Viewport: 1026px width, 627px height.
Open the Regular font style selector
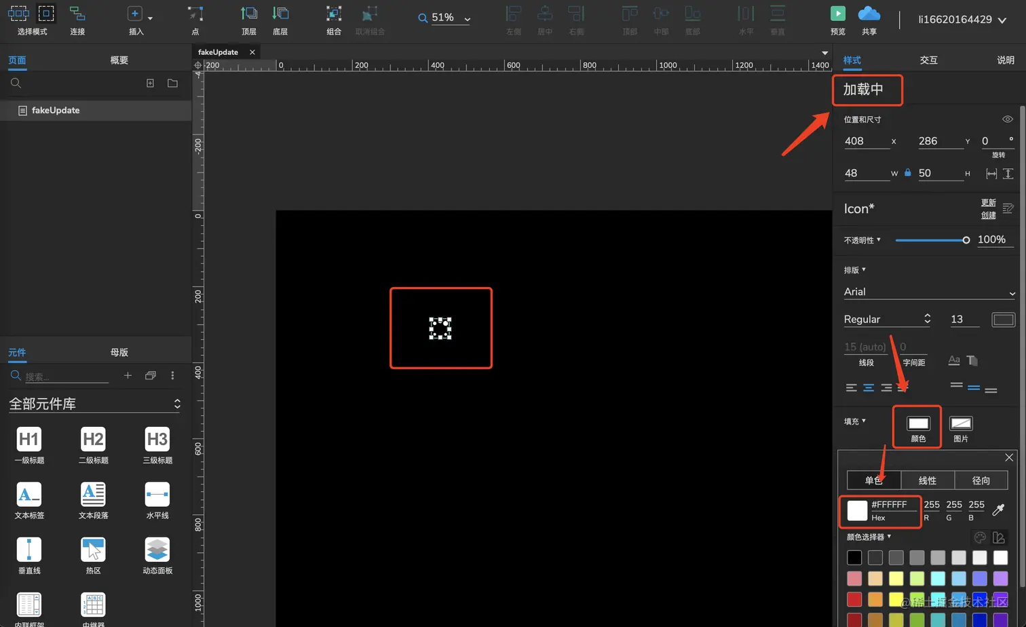(x=888, y=319)
